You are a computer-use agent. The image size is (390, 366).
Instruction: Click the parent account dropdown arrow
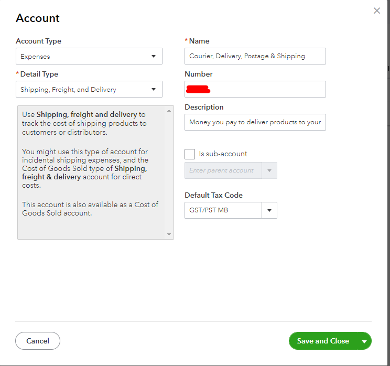pyautogui.click(x=269, y=170)
